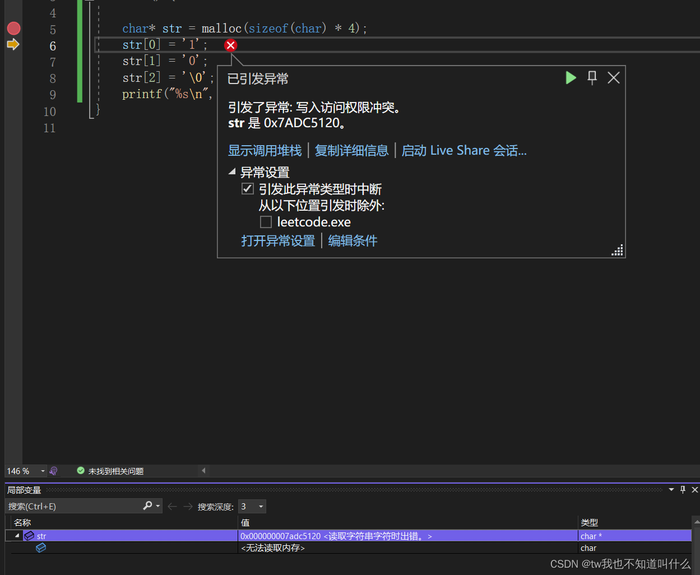Pin the exception helper dialog
Screen dimensions: 700x575
[592, 78]
